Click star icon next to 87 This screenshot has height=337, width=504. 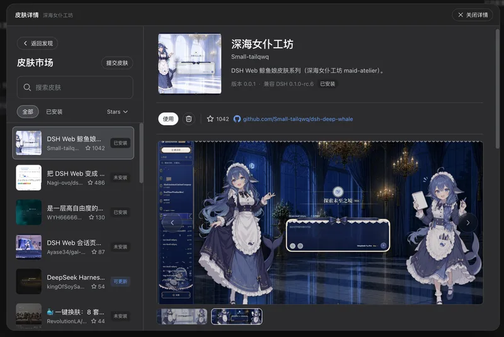click(94, 251)
